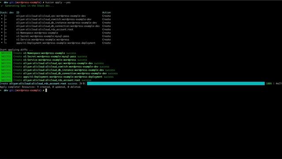Click green SUCCESS badge beside alicloud_rds_account:root result
The height and width of the screenshot is (159, 282).
(x=6, y=80)
